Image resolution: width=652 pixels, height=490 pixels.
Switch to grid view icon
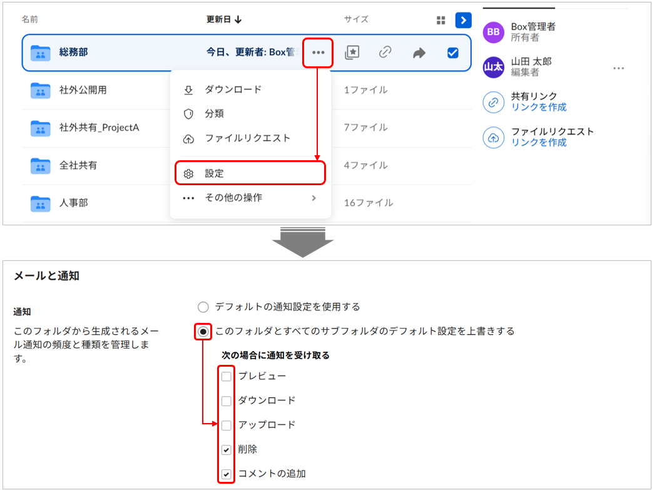[x=441, y=20]
